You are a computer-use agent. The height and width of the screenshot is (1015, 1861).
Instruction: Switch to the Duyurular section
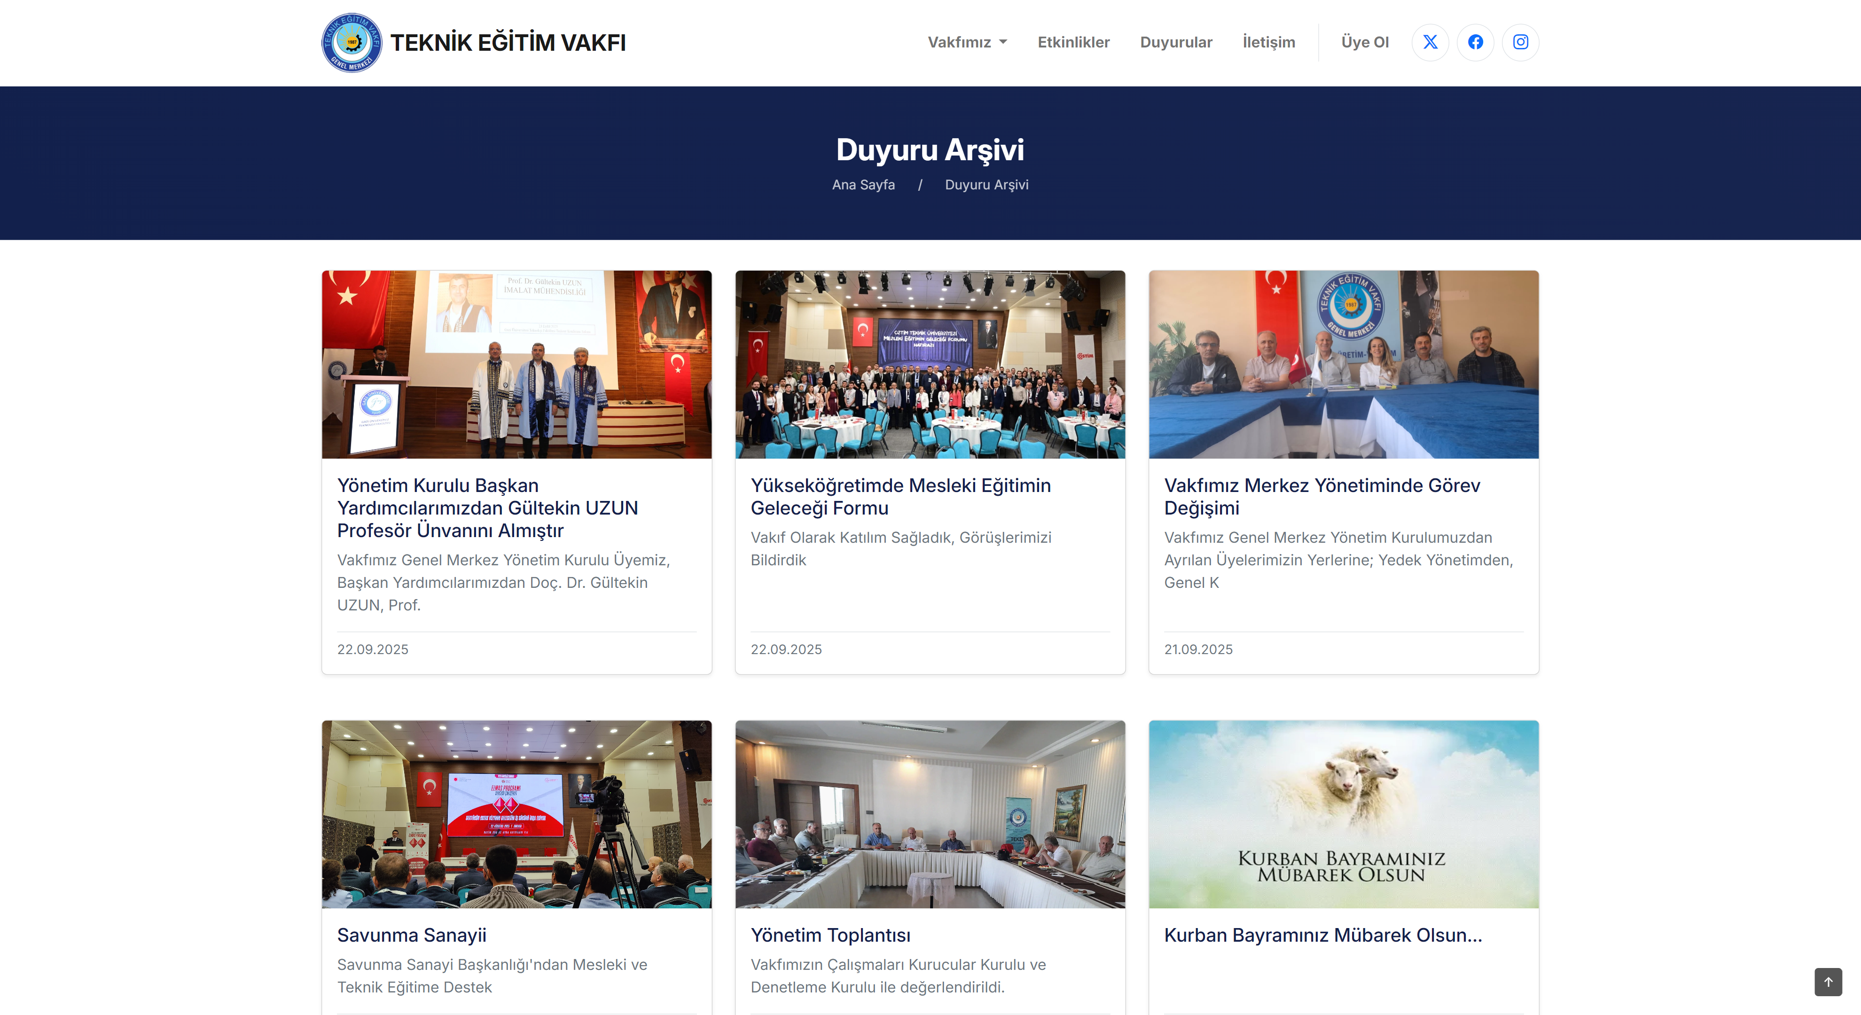(1176, 42)
